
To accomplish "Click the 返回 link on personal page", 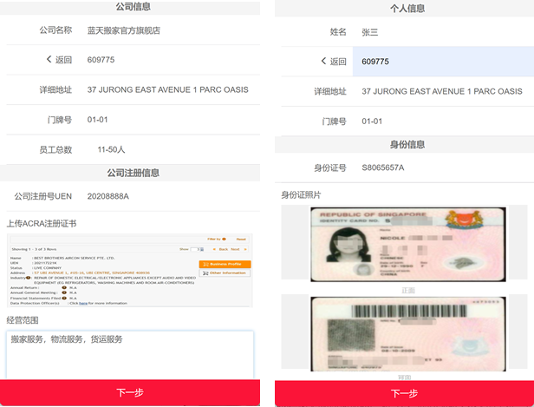I will click(x=338, y=62).
